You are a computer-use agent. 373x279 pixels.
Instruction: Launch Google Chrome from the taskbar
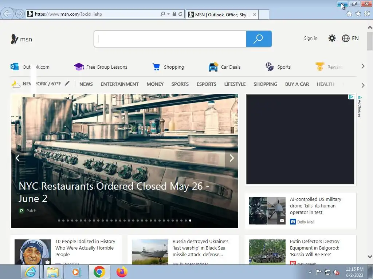(99, 272)
